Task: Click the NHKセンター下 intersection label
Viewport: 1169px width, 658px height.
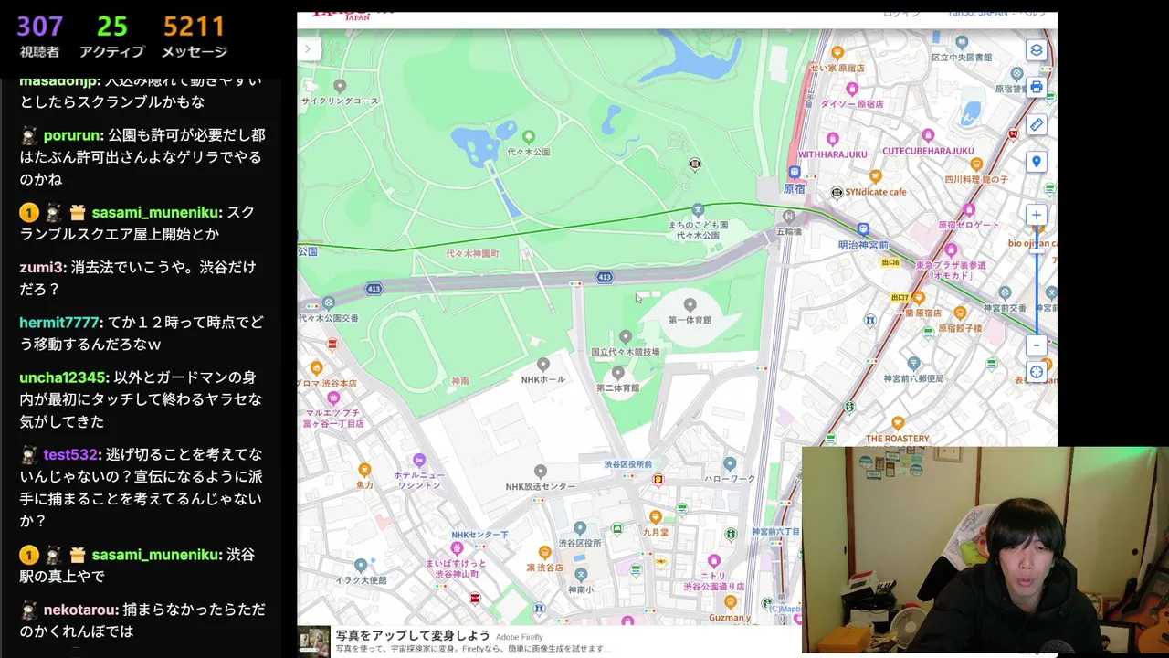Action: point(479,534)
